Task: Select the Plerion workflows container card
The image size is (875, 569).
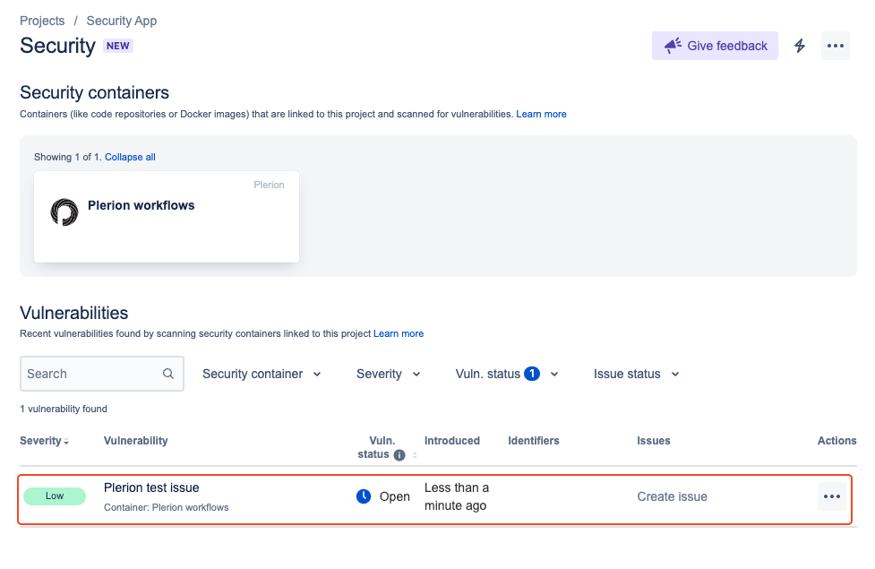Action: [167, 217]
